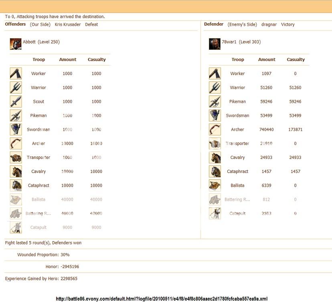Click the Defender's Ballista icon
332x307 pixels.
pyautogui.click(x=215, y=185)
